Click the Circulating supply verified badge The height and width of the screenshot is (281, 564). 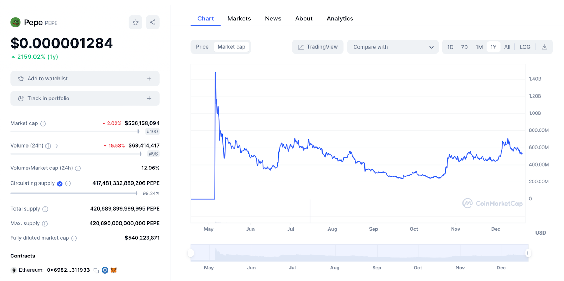pos(60,183)
